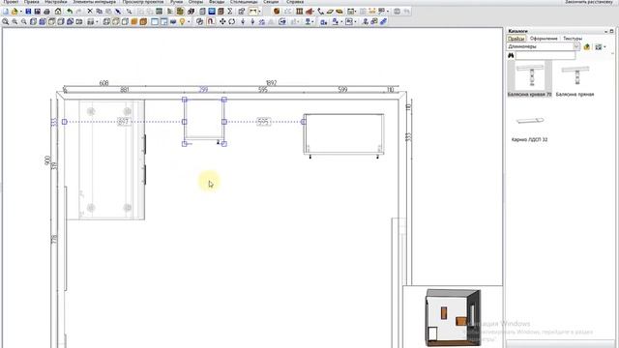Click the blue chain link icon
This screenshot has height=348, width=619.
click(383, 21)
